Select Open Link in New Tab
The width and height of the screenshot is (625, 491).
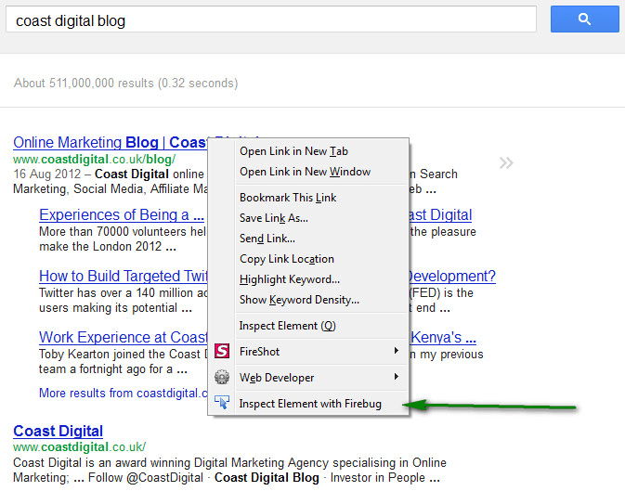point(293,151)
